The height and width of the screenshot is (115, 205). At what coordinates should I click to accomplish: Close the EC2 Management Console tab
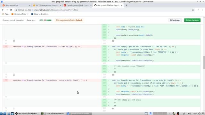(60, 5)
